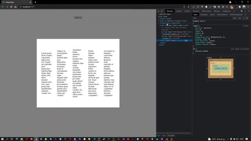Open the background-color rgba color swatch
Image resolution: width=251 pixels, height=141 pixels.
click(211, 37)
